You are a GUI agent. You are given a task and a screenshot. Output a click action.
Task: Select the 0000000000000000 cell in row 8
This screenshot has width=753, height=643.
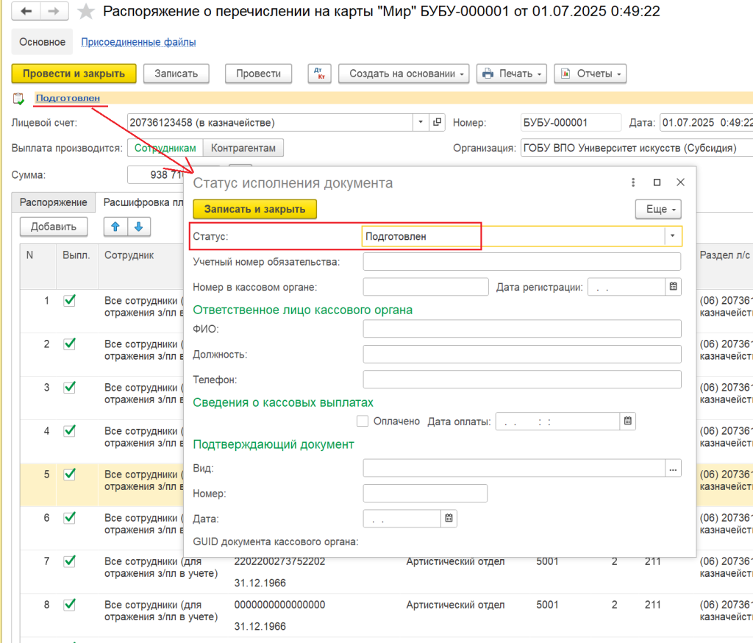coord(280,605)
